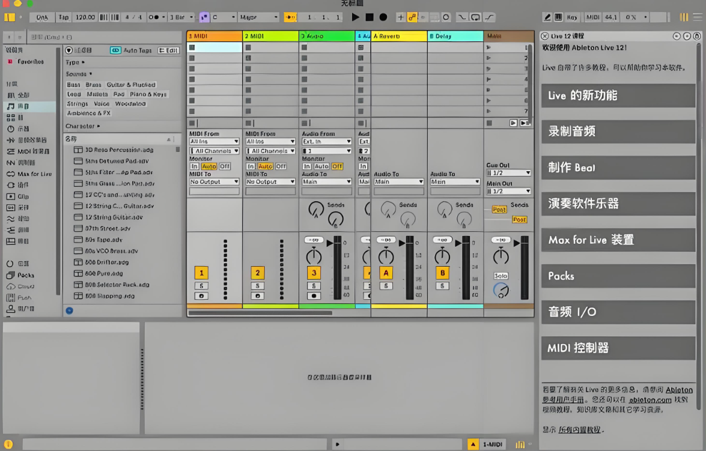Viewport: 706px width, 451px height.
Task: Open the MIDI 控制器 lesson
Action: click(618, 348)
